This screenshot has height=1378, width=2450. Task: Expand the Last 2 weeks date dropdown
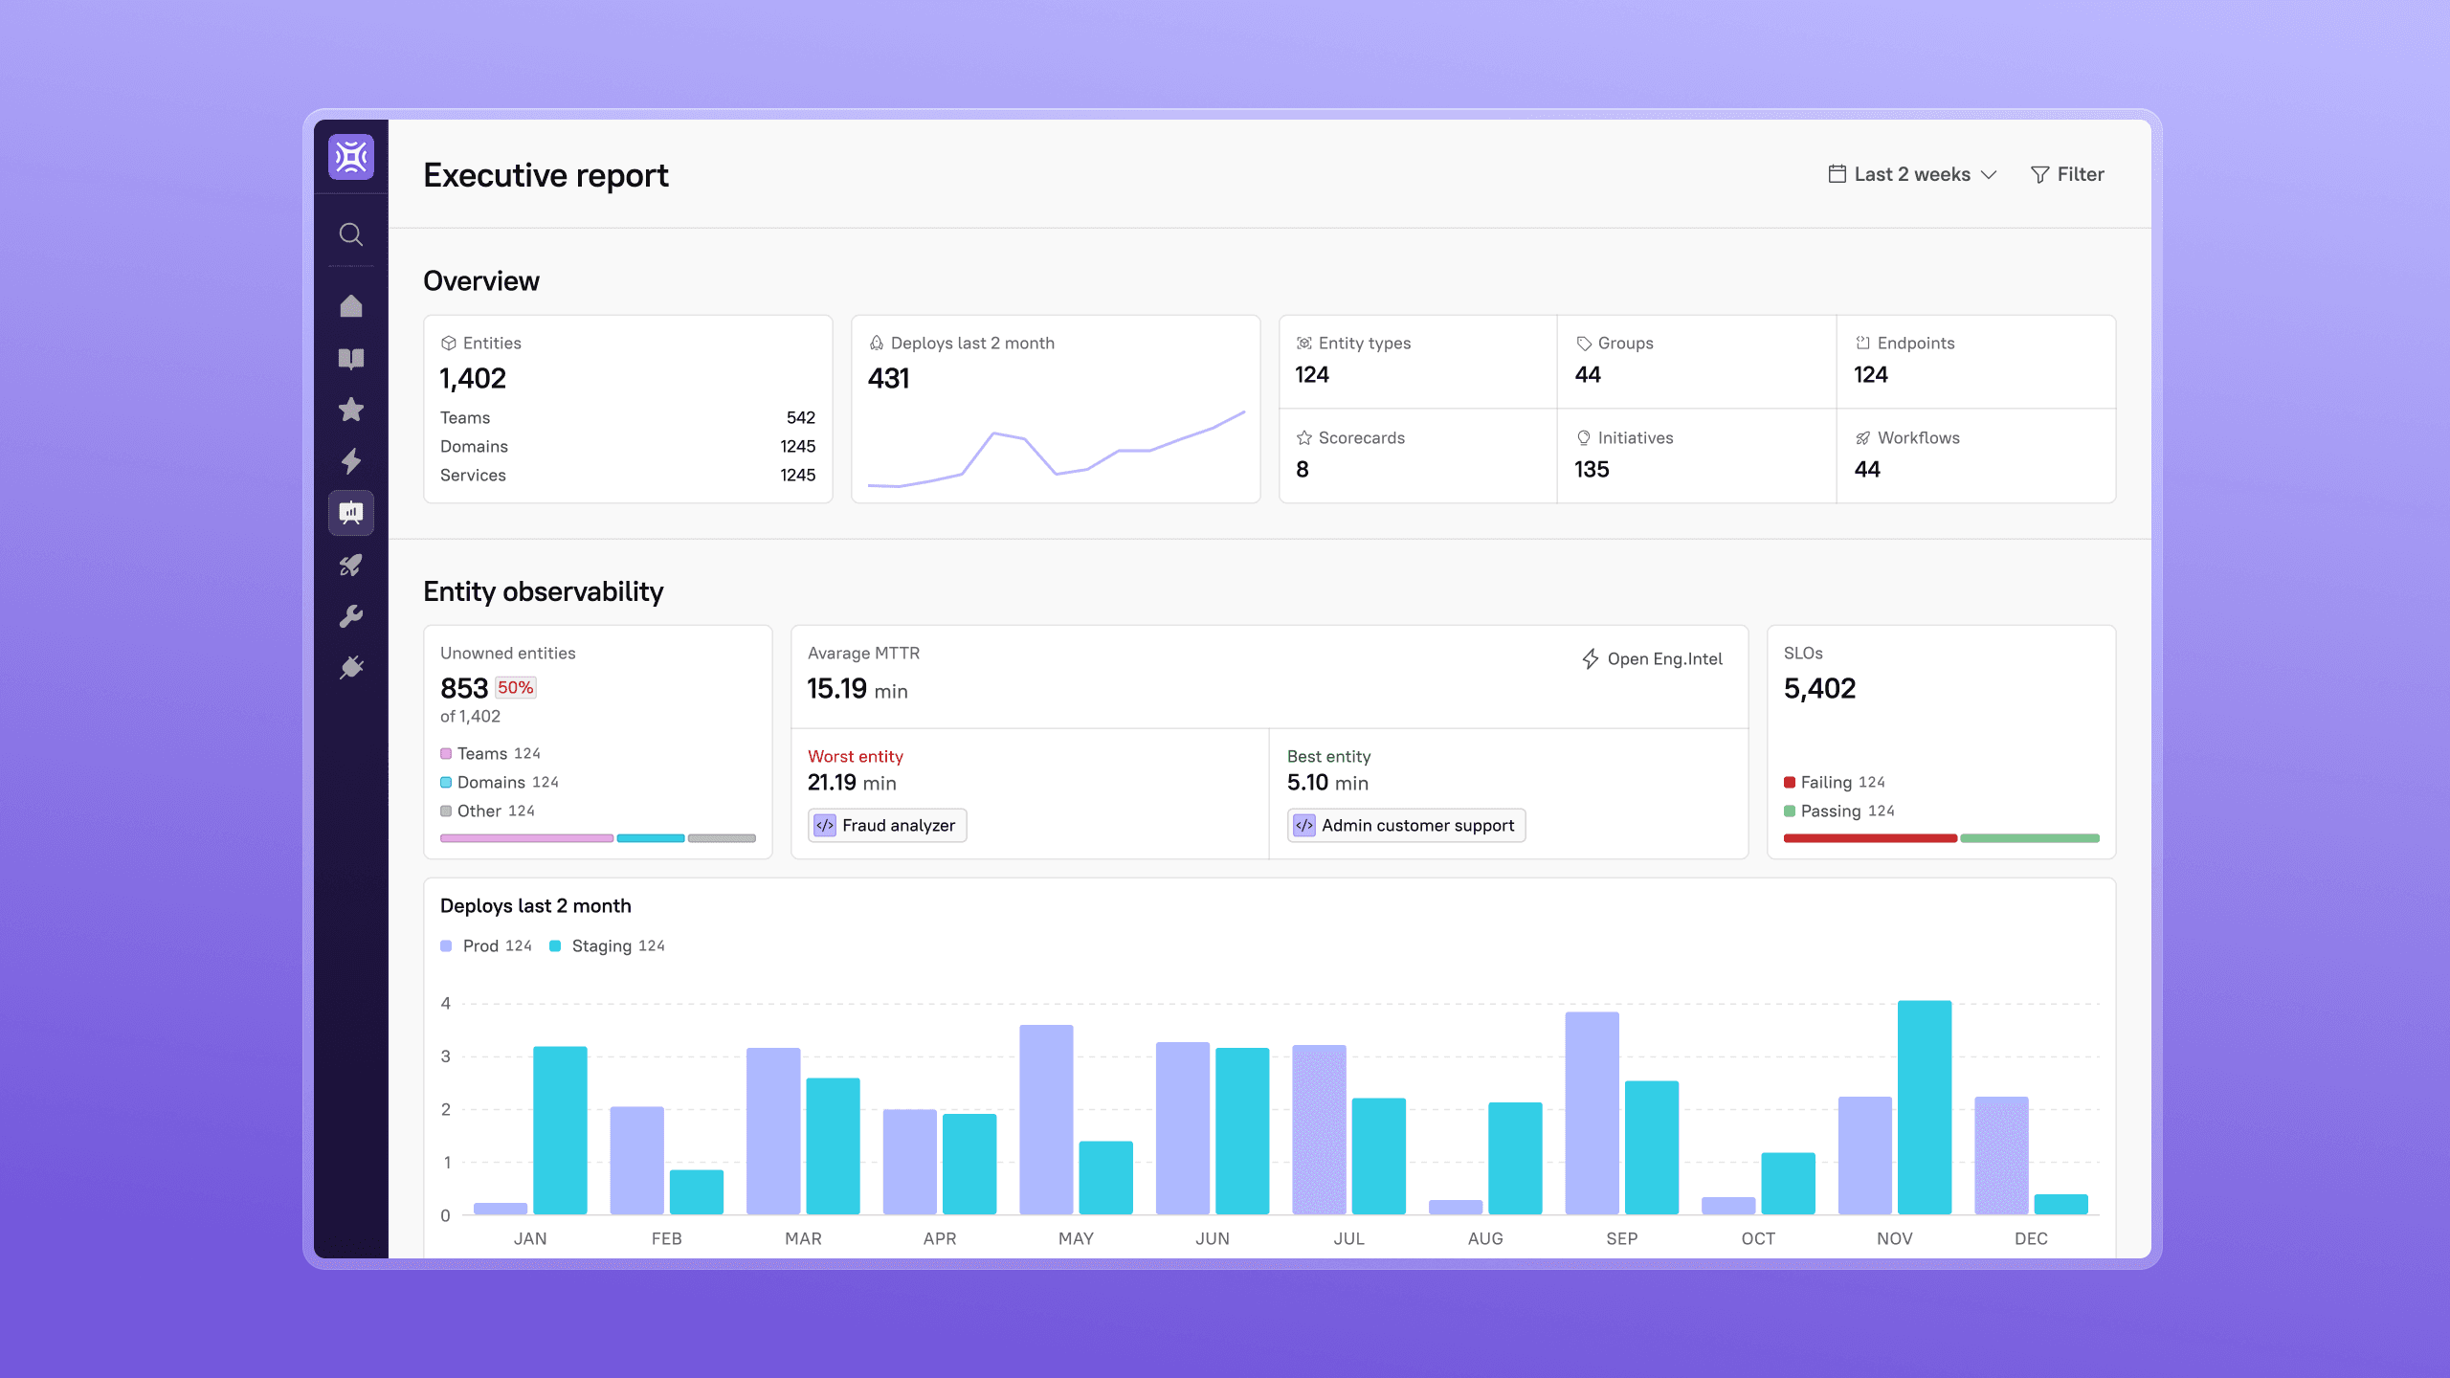tap(1912, 174)
